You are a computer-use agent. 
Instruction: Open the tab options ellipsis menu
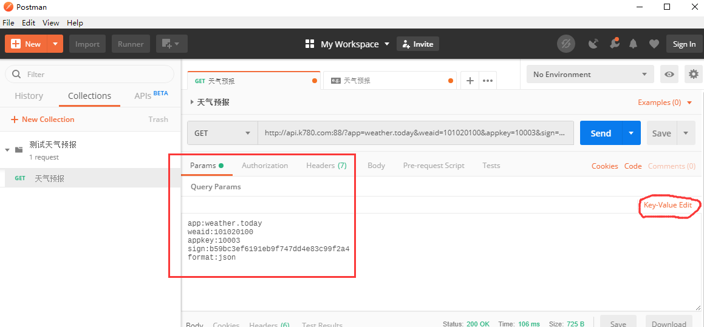(488, 81)
